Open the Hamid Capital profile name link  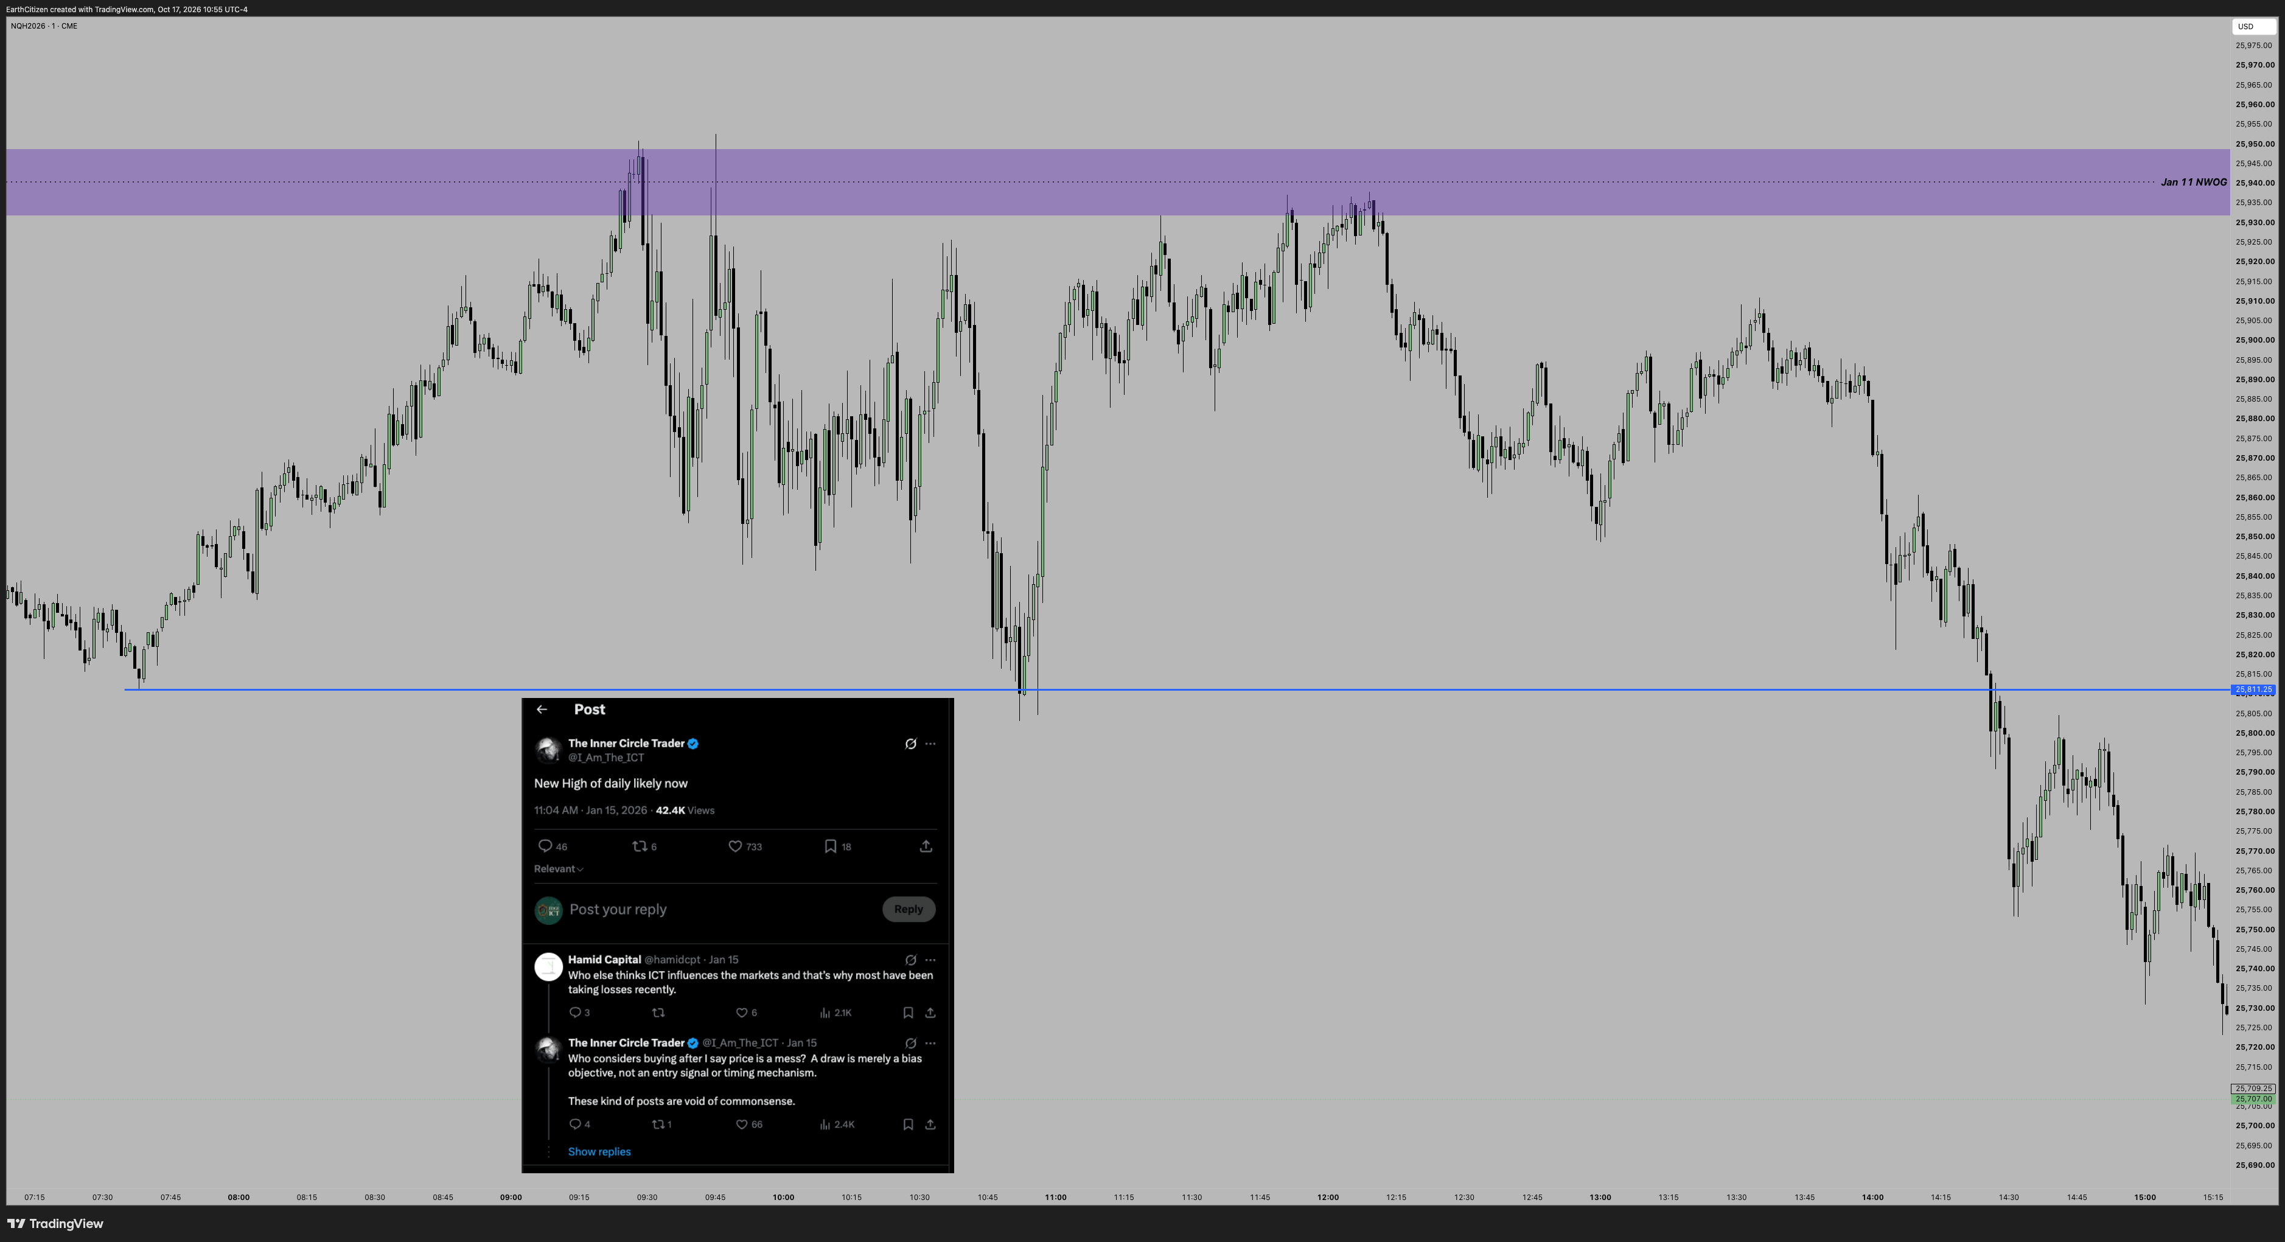[604, 960]
